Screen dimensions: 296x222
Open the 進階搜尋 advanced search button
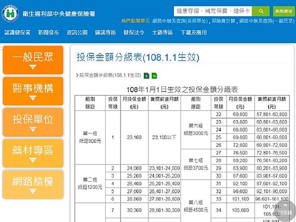pos(284,11)
